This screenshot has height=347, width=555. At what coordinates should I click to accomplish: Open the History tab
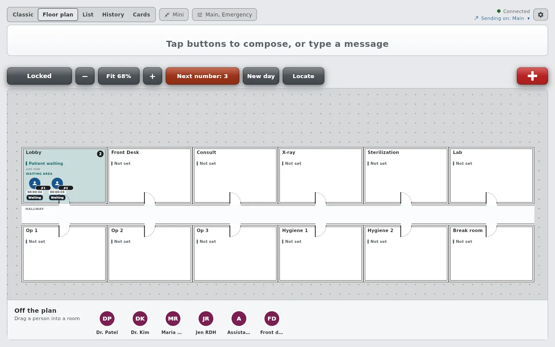pyautogui.click(x=113, y=15)
